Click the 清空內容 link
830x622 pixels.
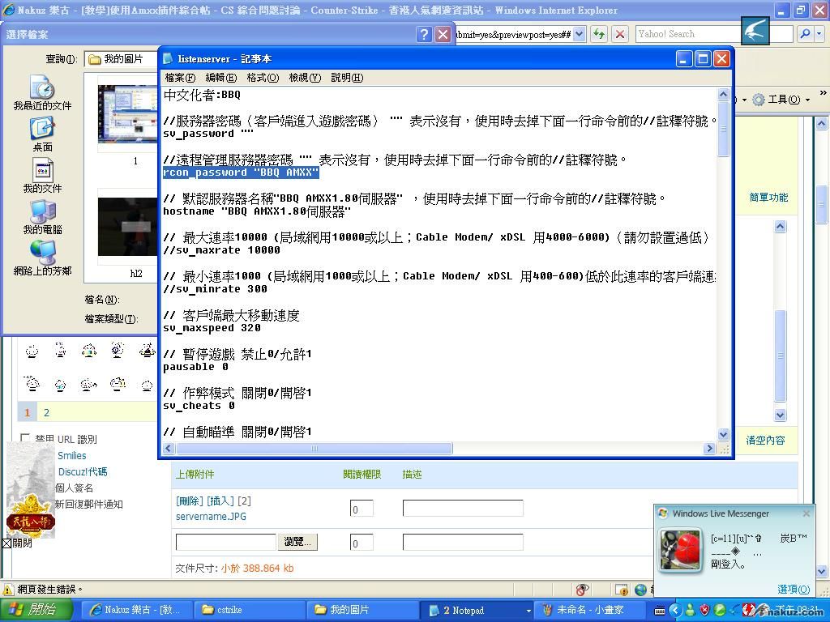[765, 440]
